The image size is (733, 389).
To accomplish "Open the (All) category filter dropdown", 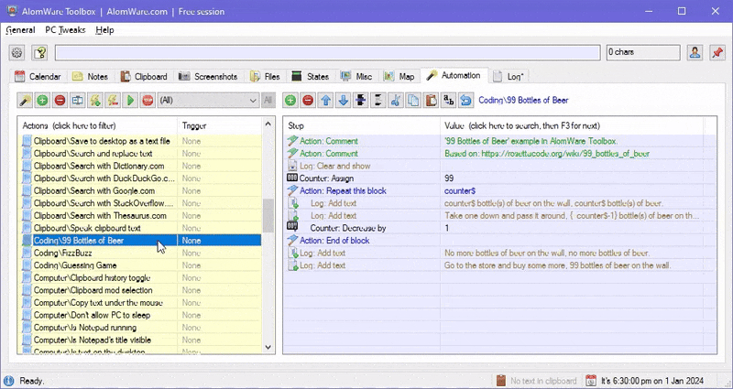I will pos(208,100).
